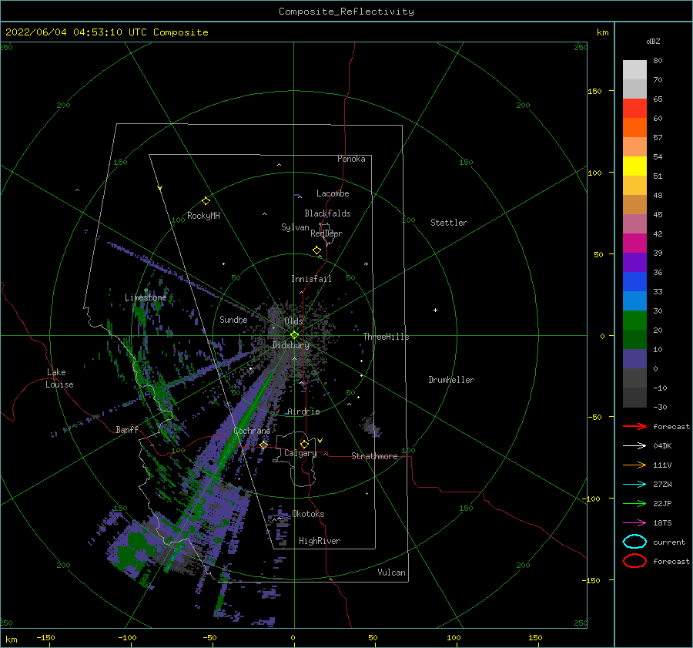Viewport: 693px width, 648px height.
Task: Click the Strathmore label
Action: click(x=374, y=456)
